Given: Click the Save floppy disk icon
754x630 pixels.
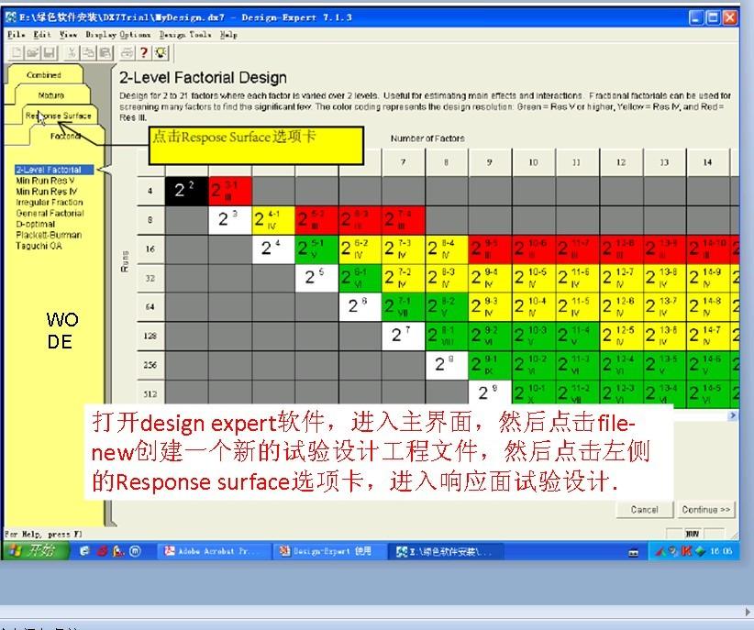Looking at the screenshot, I should tap(49, 52).
